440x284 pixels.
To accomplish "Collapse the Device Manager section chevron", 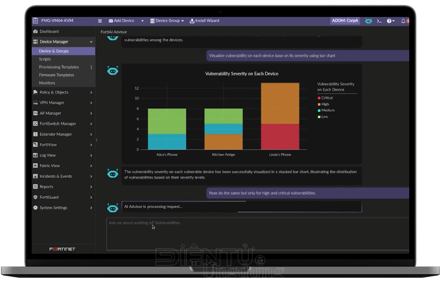I will click(x=91, y=42).
